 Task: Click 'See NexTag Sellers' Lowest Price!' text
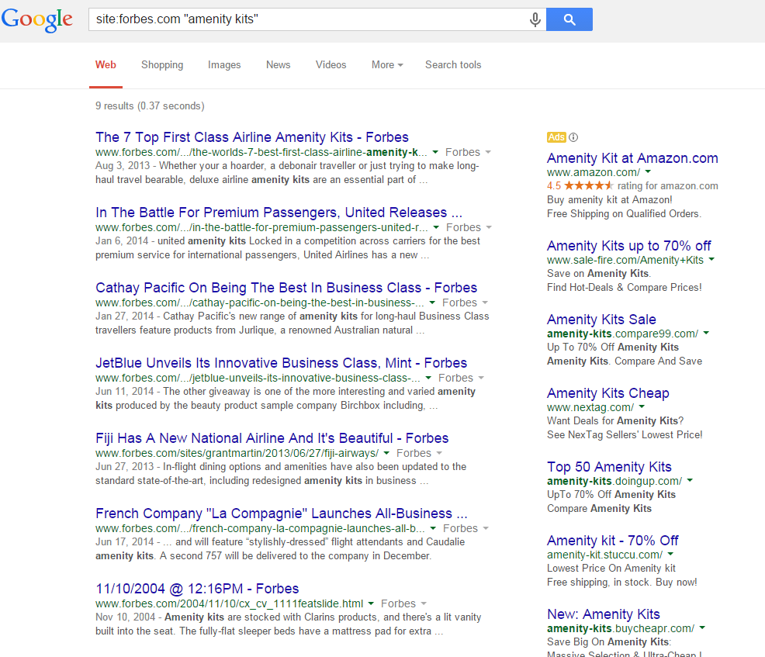point(625,434)
